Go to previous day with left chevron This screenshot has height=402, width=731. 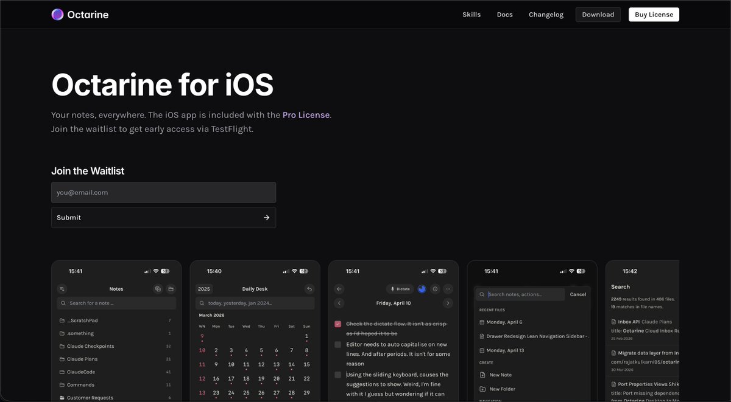pos(339,303)
